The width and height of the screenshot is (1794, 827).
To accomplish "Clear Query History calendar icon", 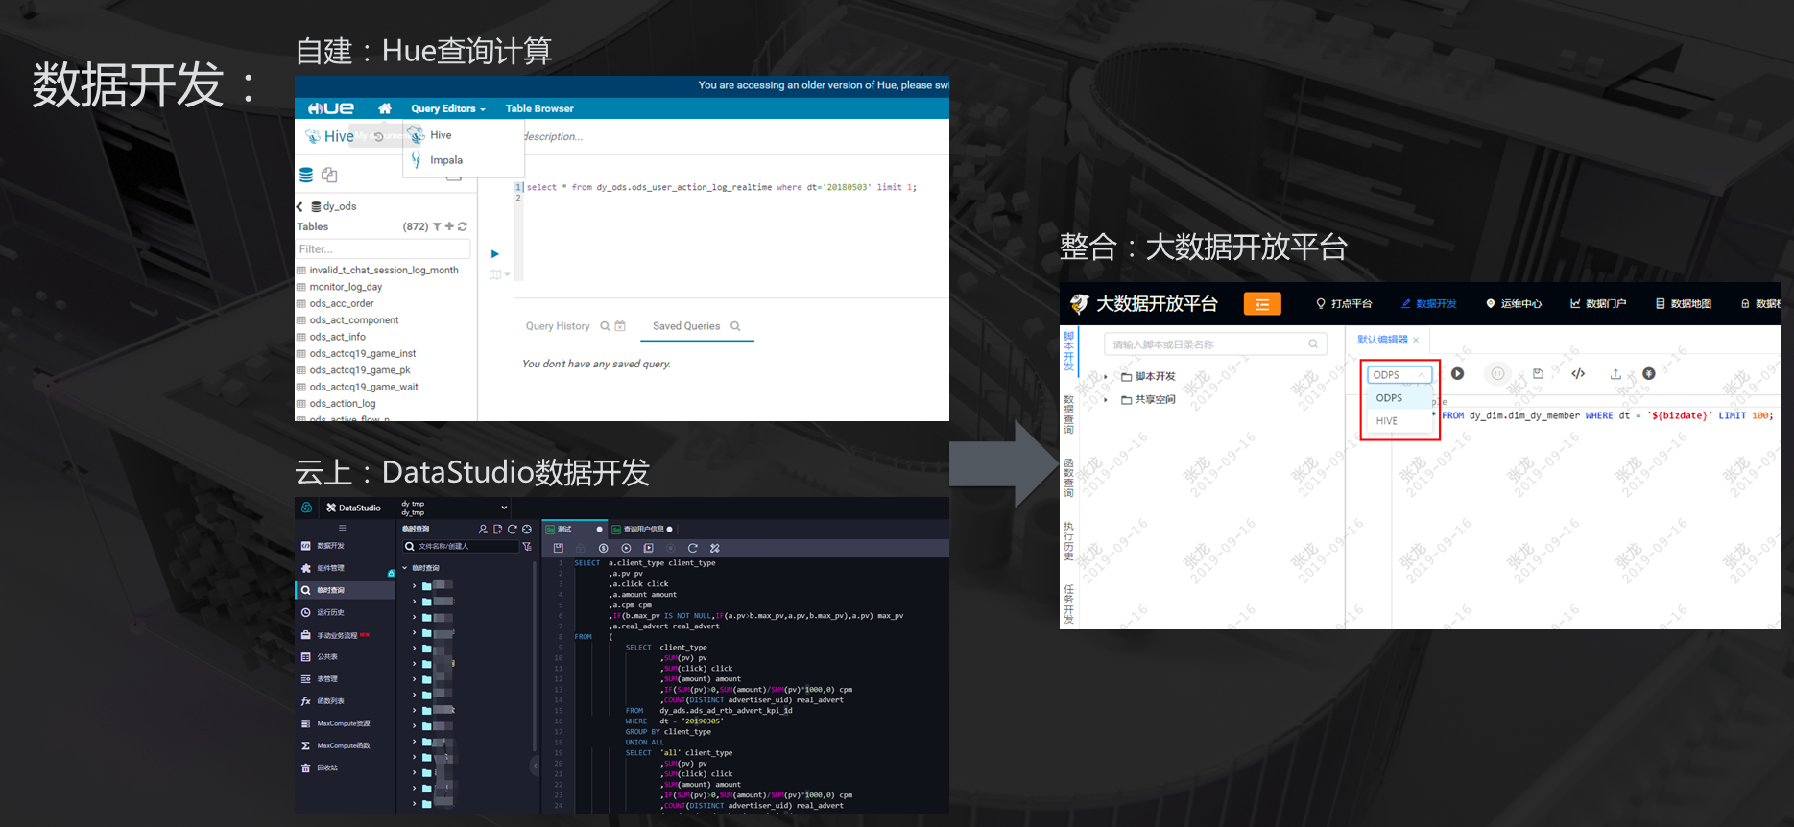I will click(620, 326).
